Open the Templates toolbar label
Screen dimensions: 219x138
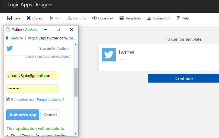(133, 18)
